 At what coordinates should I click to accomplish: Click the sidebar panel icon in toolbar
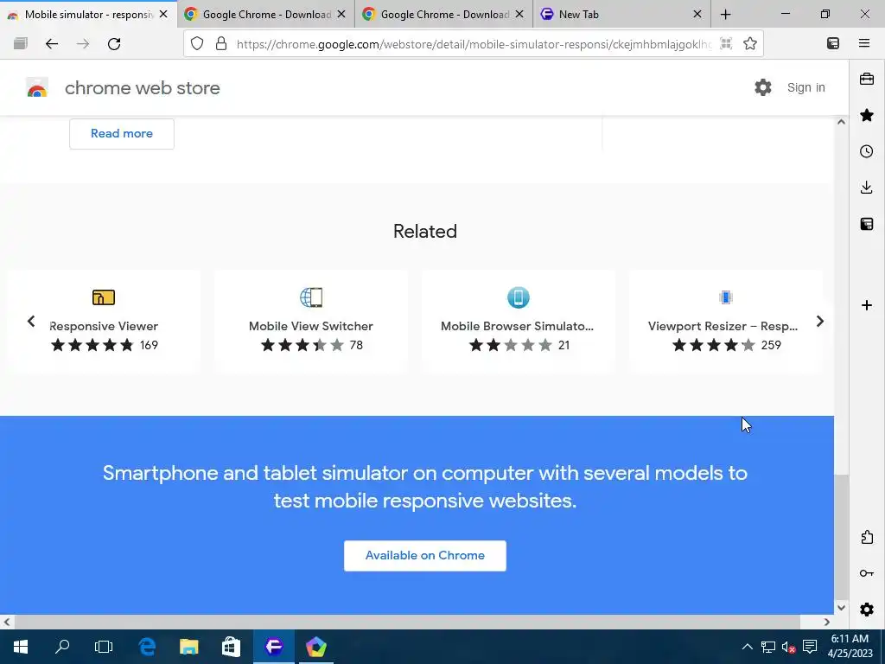click(833, 43)
